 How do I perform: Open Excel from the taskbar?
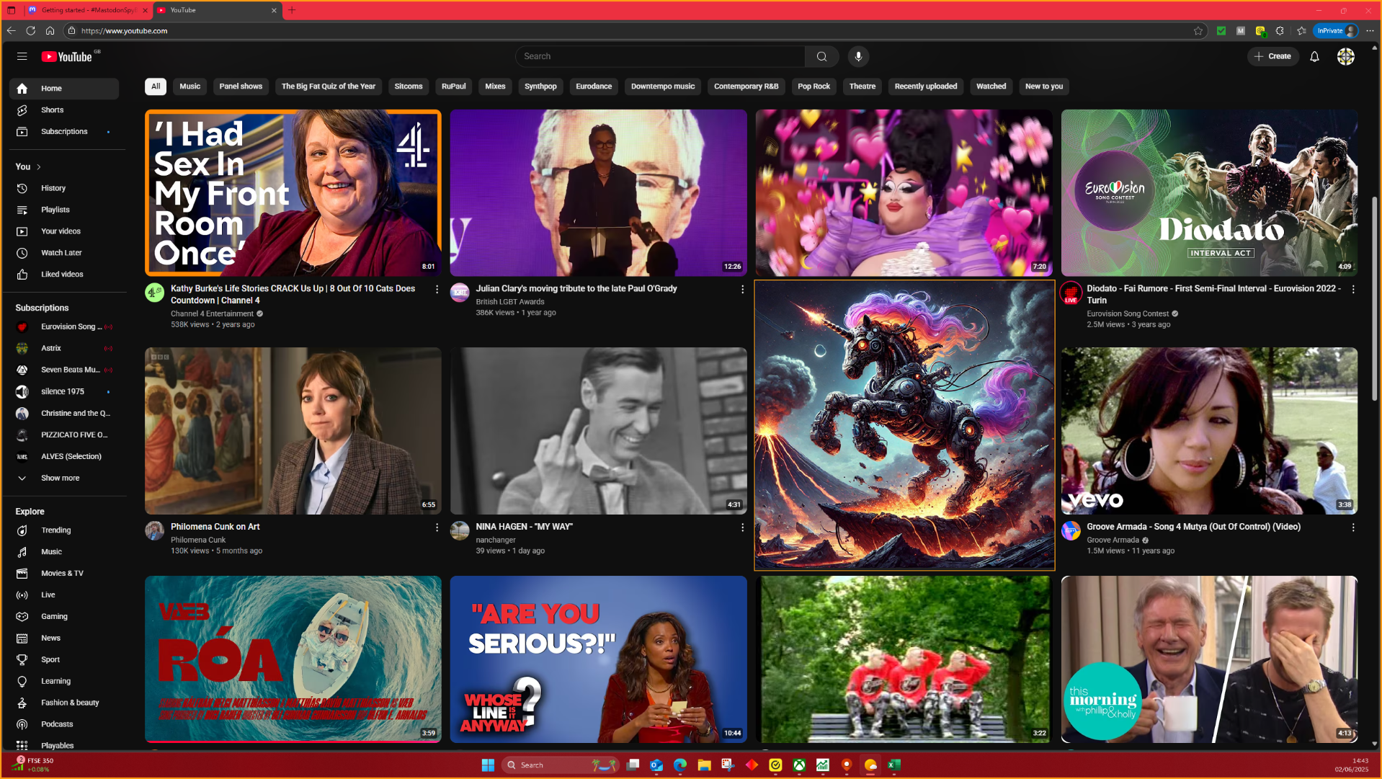coord(894,765)
